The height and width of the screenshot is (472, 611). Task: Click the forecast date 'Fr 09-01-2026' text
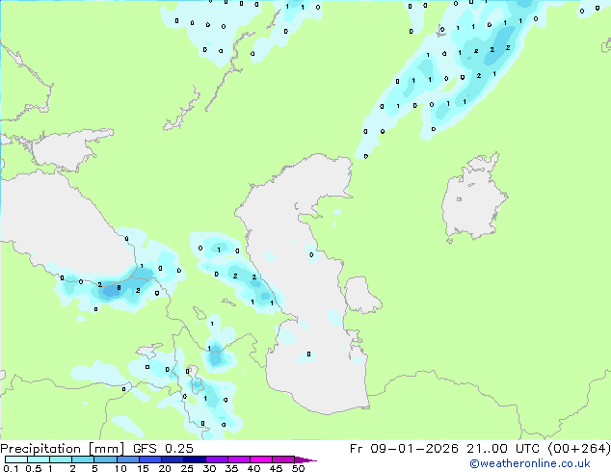pyautogui.click(x=404, y=449)
